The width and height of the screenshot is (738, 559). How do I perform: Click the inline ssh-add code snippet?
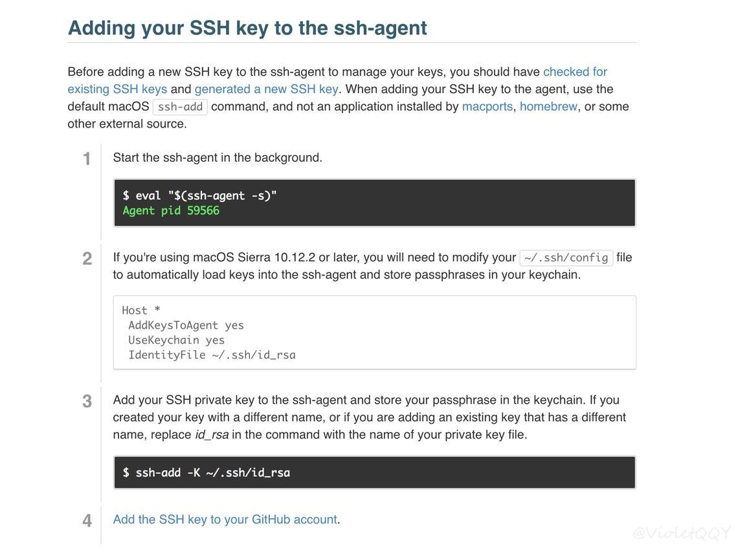pyautogui.click(x=180, y=107)
